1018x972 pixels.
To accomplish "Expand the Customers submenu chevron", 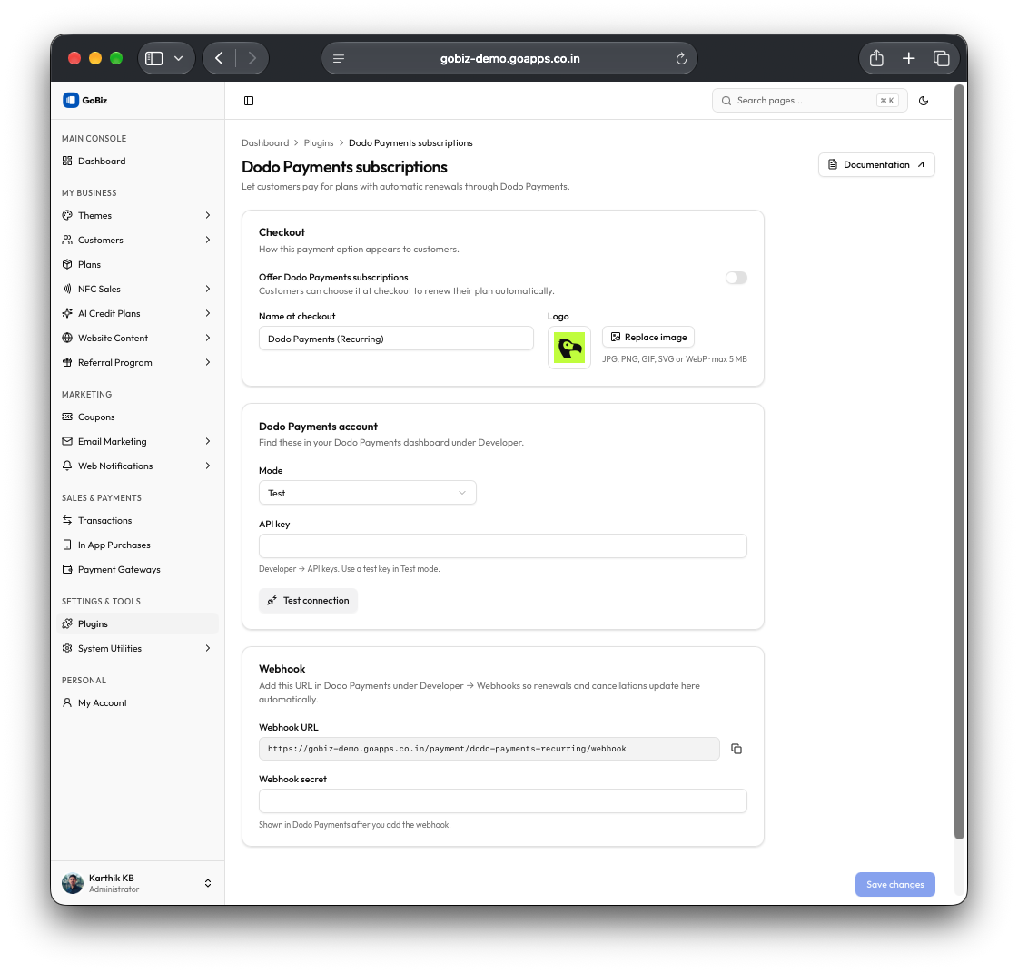I will 208,241.
